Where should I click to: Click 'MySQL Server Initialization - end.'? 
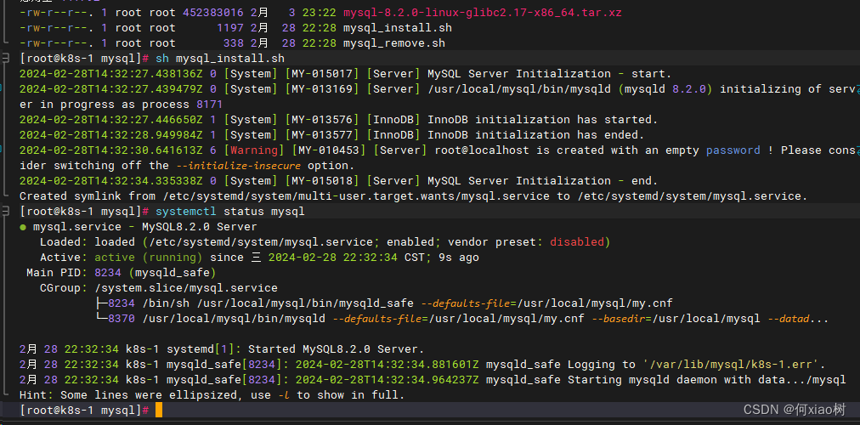coord(542,181)
